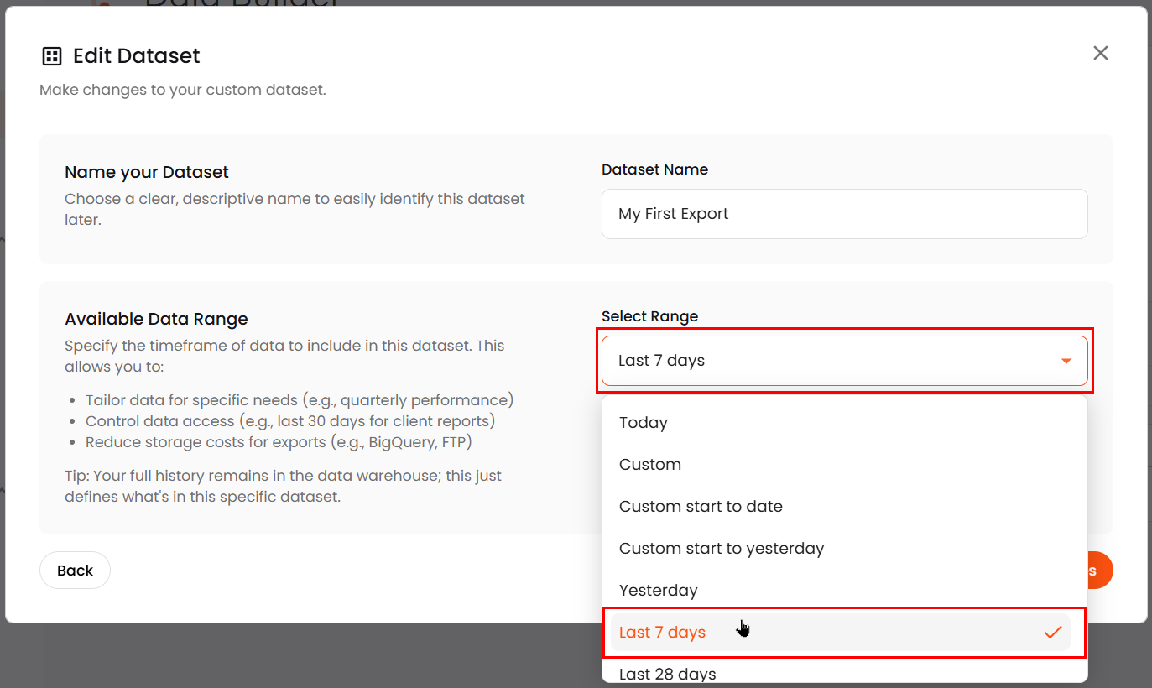Focus the Dataset Name input field
1152x688 pixels.
(843, 214)
